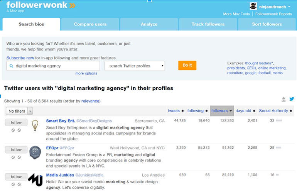Click the 91,262 followers value
The width and height of the screenshot is (297, 191).
[x=228, y=148]
